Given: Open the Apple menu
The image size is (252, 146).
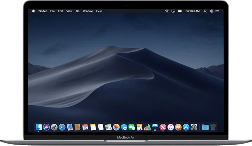Looking at the screenshot, I should (33, 11).
